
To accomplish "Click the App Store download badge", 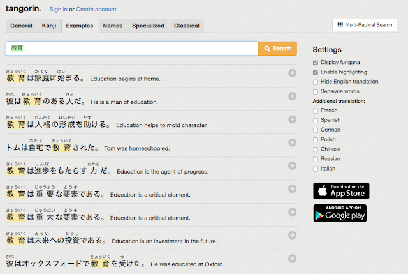I will [x=341, y=191].
